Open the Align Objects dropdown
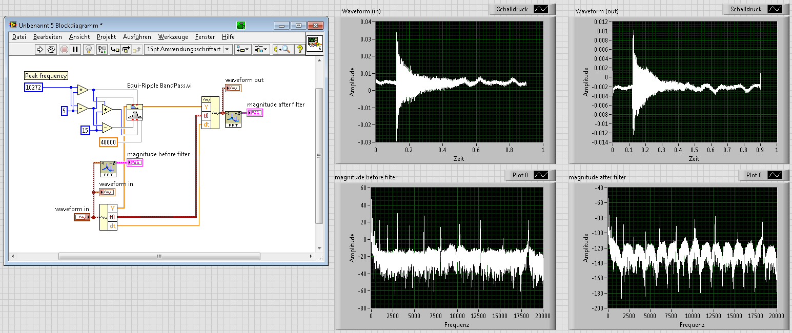 point(242,49)
